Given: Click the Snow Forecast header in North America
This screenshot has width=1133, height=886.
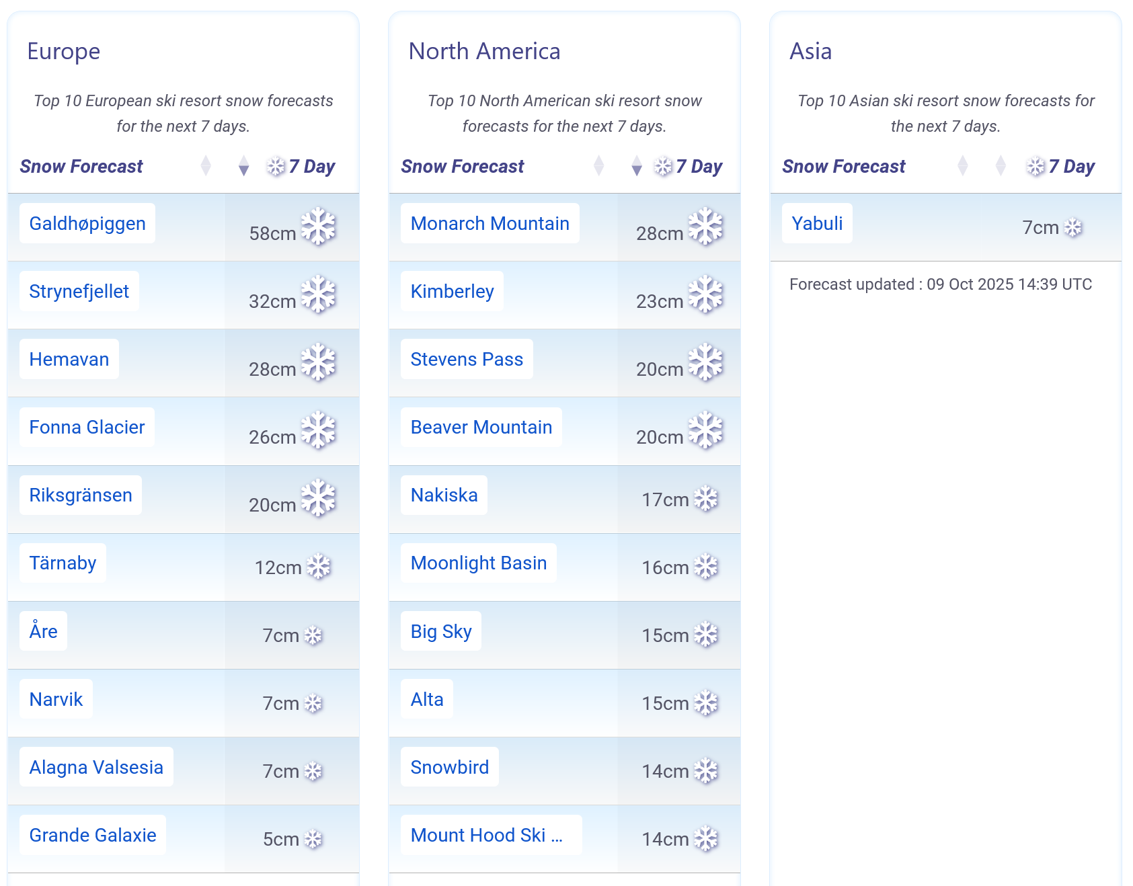Looking at the screenshot, I should pos(463,166).
